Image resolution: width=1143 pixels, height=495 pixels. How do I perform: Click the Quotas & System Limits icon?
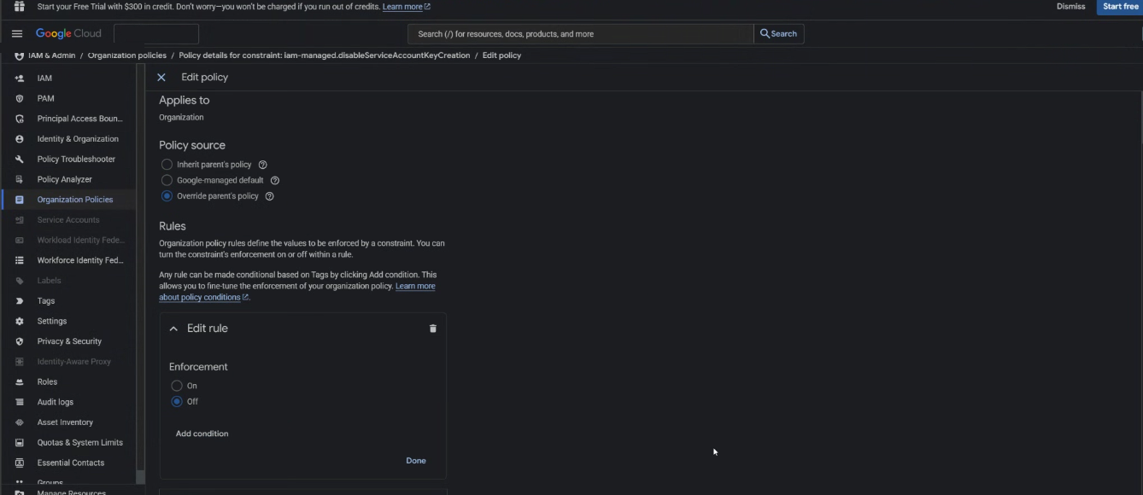click(20, 442)
